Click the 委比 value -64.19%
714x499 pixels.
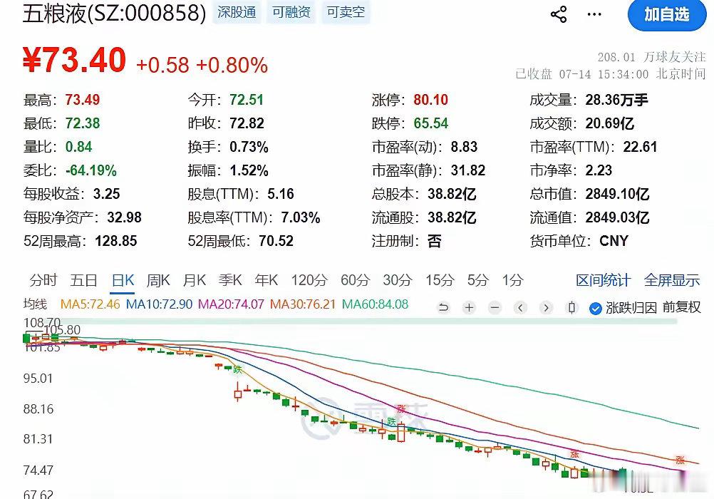pyautogui.click(x=91, y=170)
